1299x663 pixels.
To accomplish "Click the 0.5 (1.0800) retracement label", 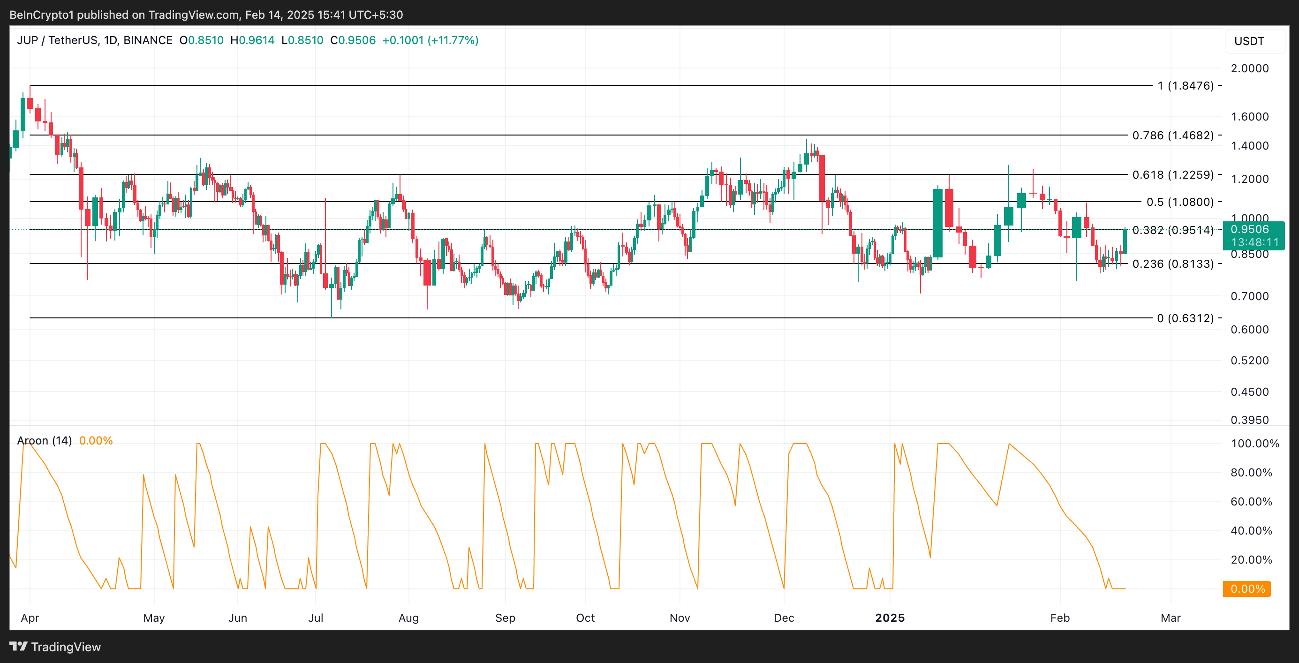I will point(1180,202).
